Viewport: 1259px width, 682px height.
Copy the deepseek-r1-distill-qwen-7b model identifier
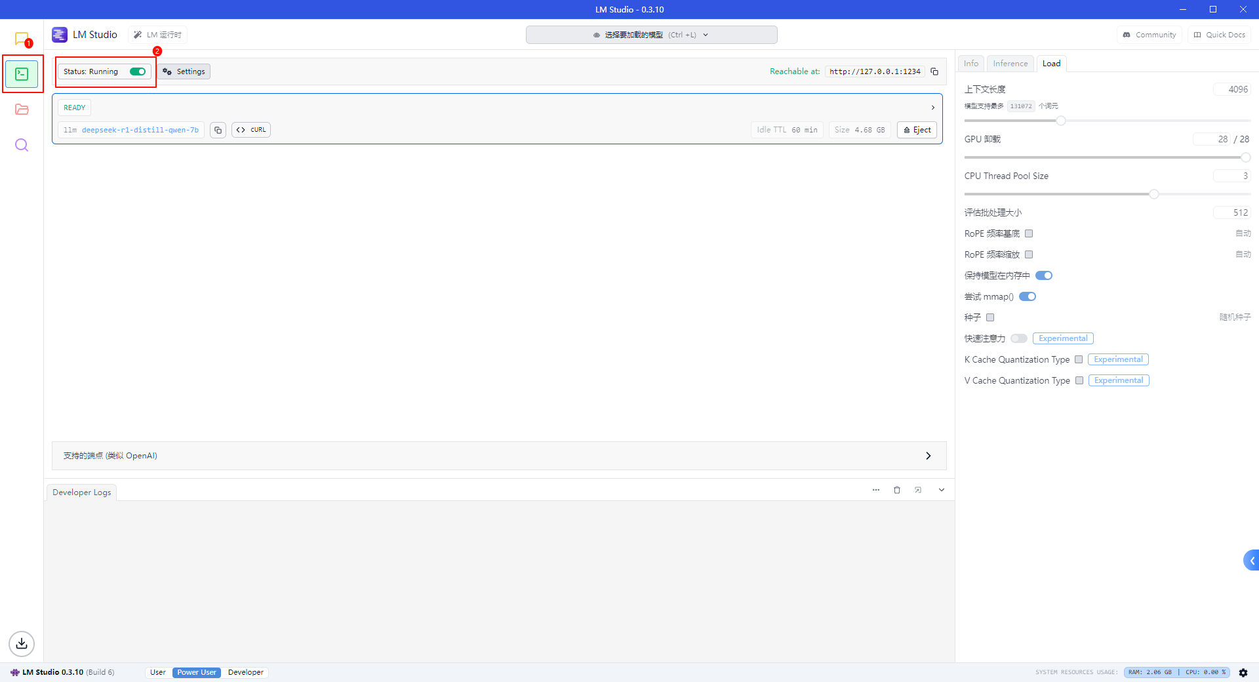(218, 130)
